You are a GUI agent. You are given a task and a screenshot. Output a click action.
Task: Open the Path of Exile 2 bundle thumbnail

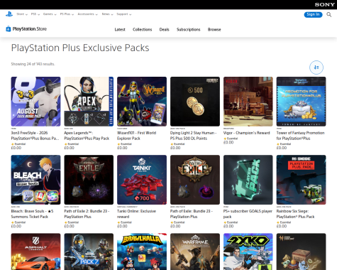click(89, 180)
